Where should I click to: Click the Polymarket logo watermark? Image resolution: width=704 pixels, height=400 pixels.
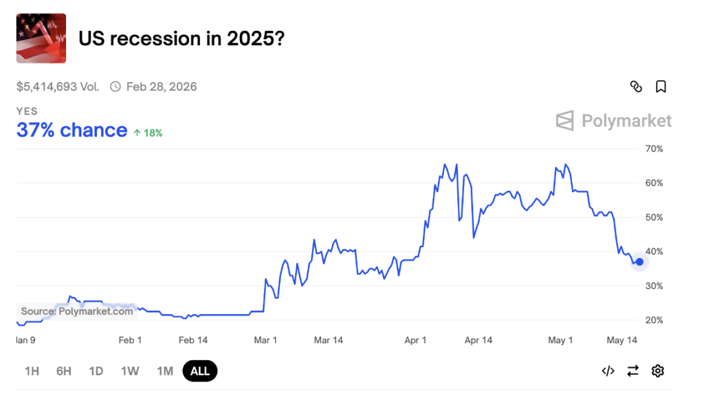click(614, 121)
